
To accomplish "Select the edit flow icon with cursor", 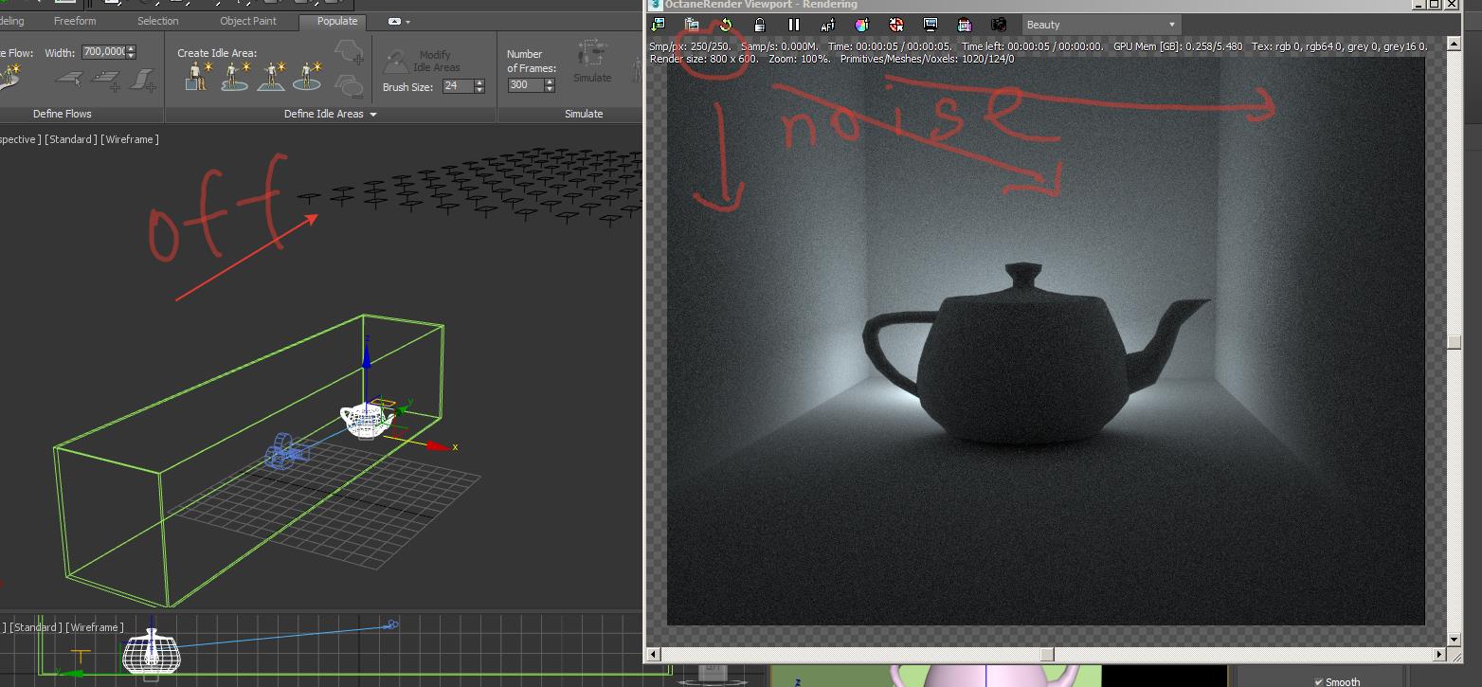I will pos(67,79).
